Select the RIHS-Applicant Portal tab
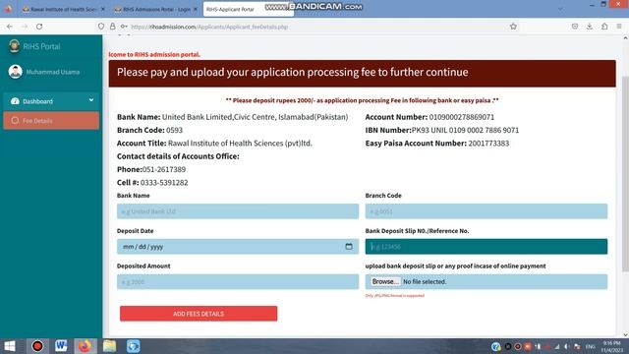629x354 pixels. (x=249, y=9)
